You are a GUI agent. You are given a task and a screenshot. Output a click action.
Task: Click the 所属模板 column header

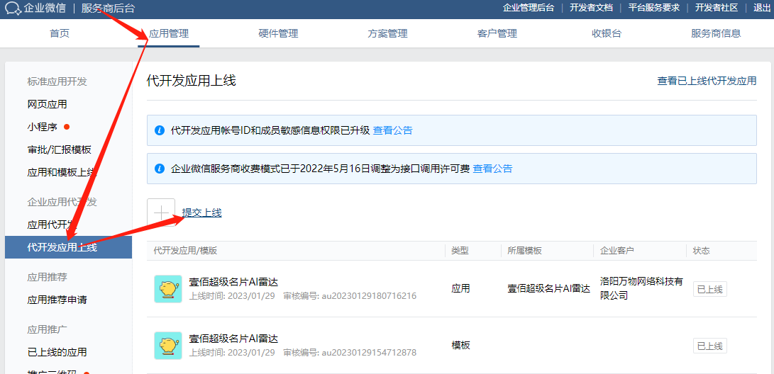[525, 251]
